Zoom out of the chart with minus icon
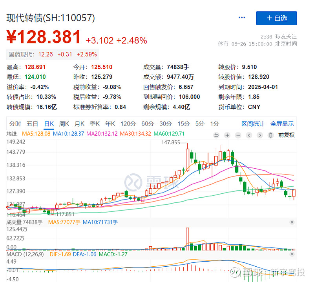This screenshot has width=314, height=282. coord(238,135)
